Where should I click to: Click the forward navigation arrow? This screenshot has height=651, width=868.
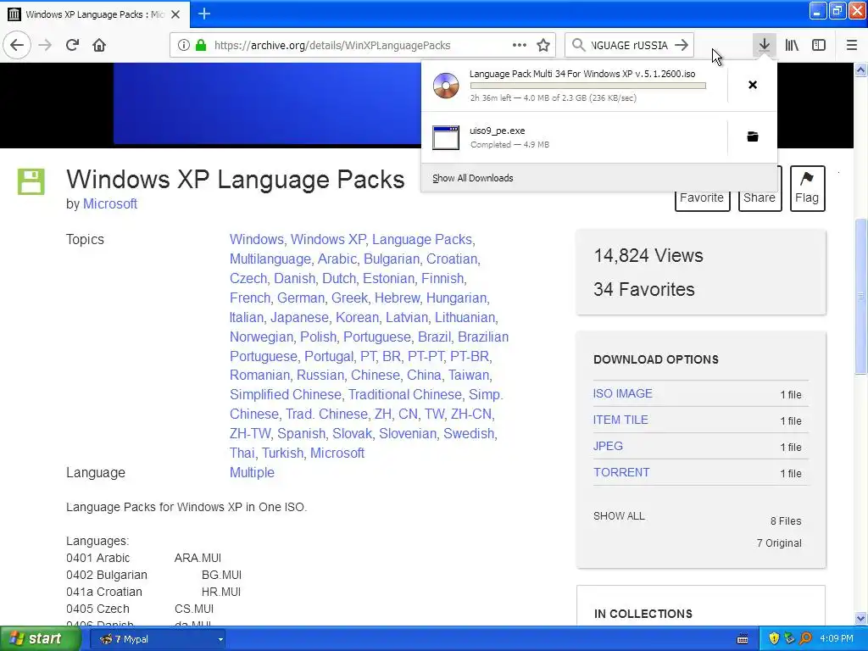(x=45, y=45)
